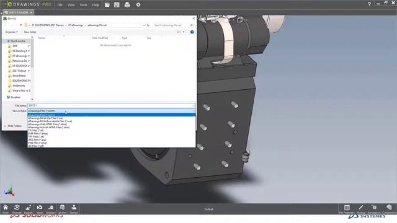Sort by Name column header
Viewport: 397px width, 223px height.
click(42, 38)
